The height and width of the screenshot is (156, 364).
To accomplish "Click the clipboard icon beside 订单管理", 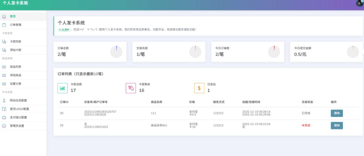I will tap(4, 25).
